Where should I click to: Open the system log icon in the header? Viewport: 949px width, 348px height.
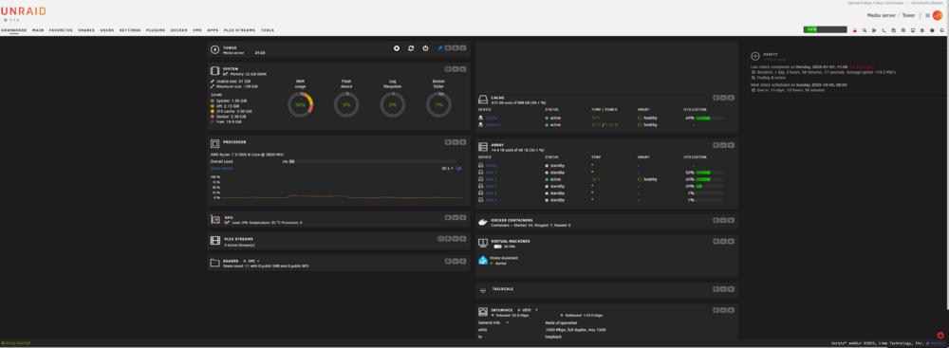pos(921,30)
